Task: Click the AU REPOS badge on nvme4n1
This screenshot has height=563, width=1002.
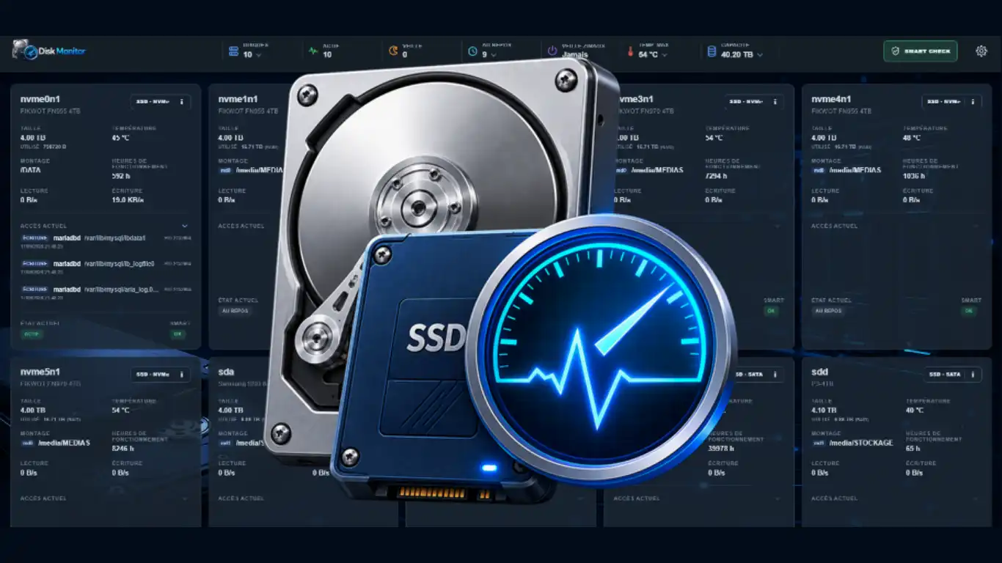Action: tap(828, 311)
